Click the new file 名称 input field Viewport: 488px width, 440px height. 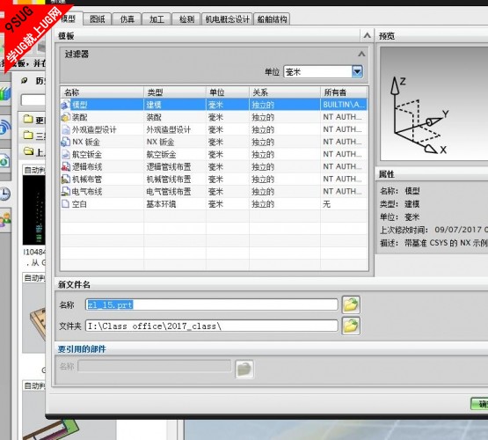[212, 304]
